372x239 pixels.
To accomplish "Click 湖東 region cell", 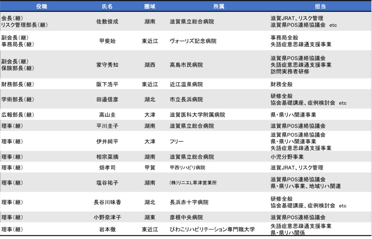I will pyautogui.click(x=150, y=218).
